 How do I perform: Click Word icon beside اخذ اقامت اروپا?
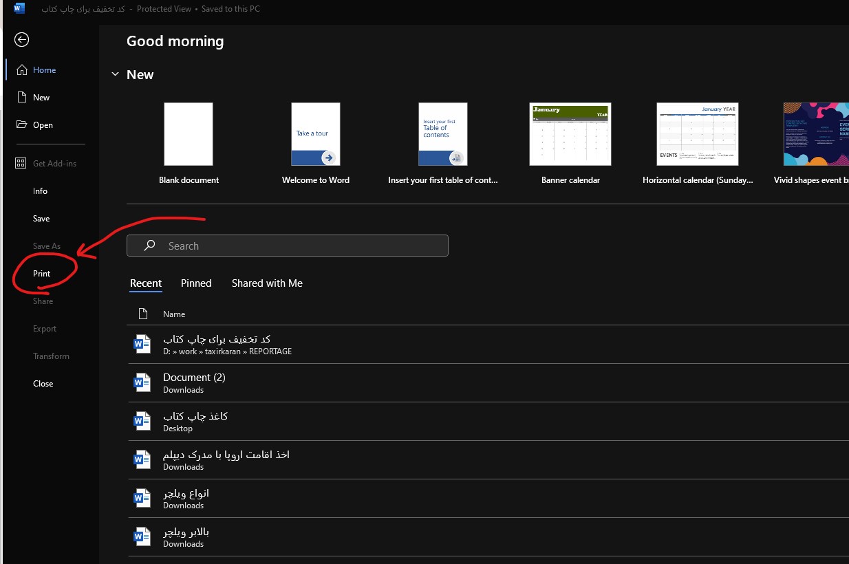[x=142, y=460]
